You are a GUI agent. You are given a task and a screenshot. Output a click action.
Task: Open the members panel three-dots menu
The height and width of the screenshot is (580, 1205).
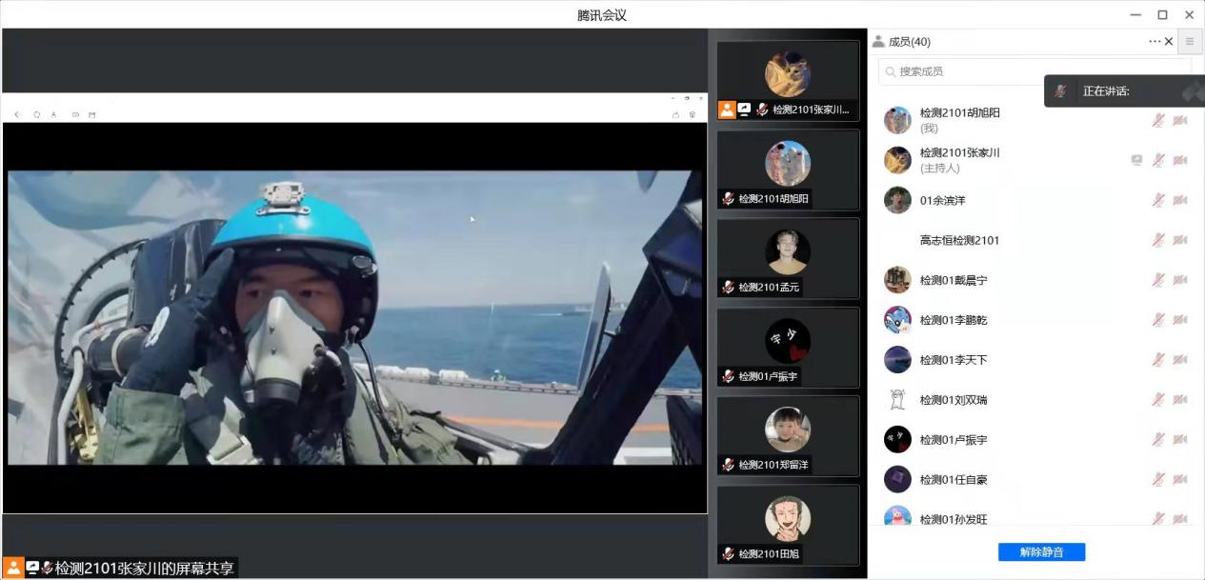[x=1155, y=42]
